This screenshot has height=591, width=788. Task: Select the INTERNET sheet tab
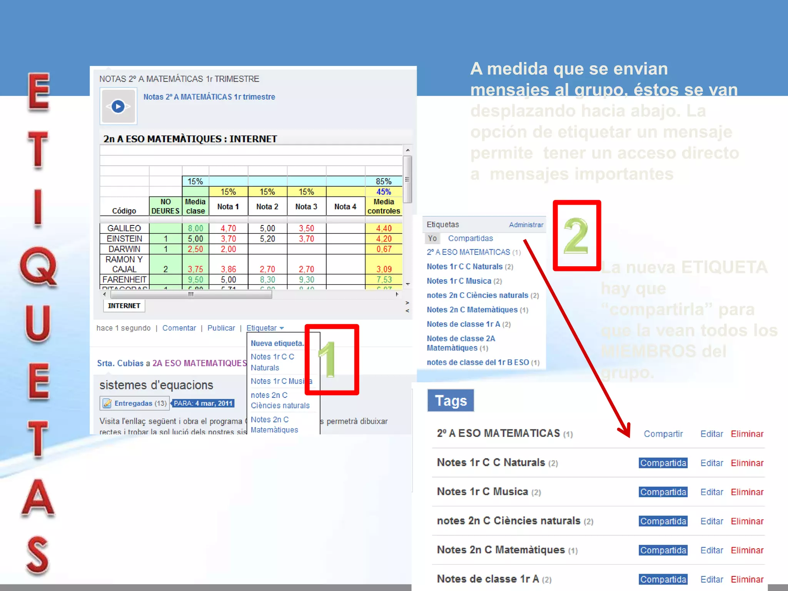point(124,306)
